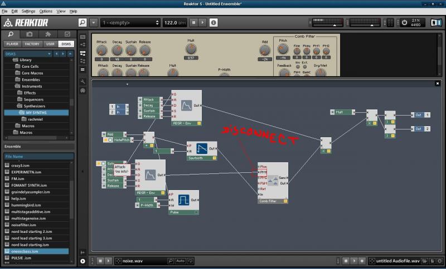Click the audio engine power button
This screenshot has height=269, width=446.
(x=404, y=23)
